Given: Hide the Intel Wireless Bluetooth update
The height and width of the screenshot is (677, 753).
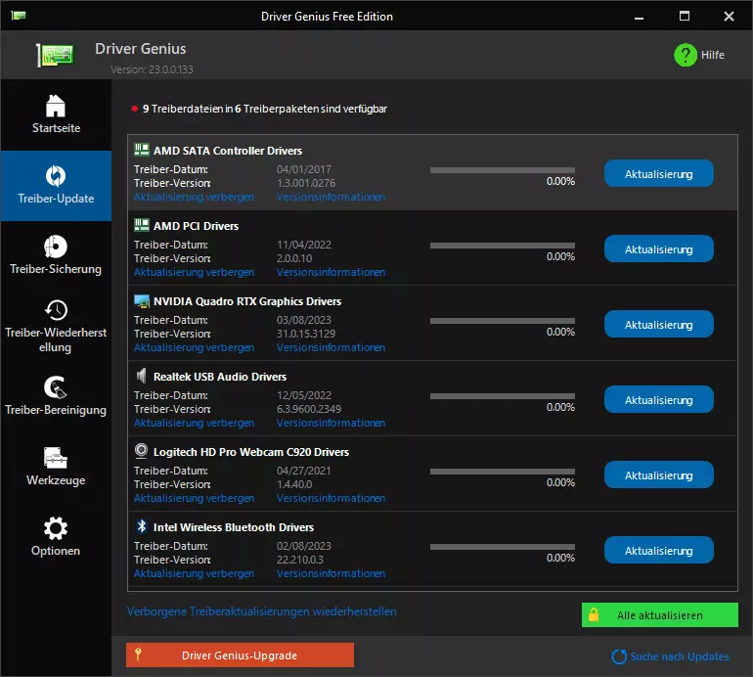Looking at the screenshot, I should click(x=194, y=573).
